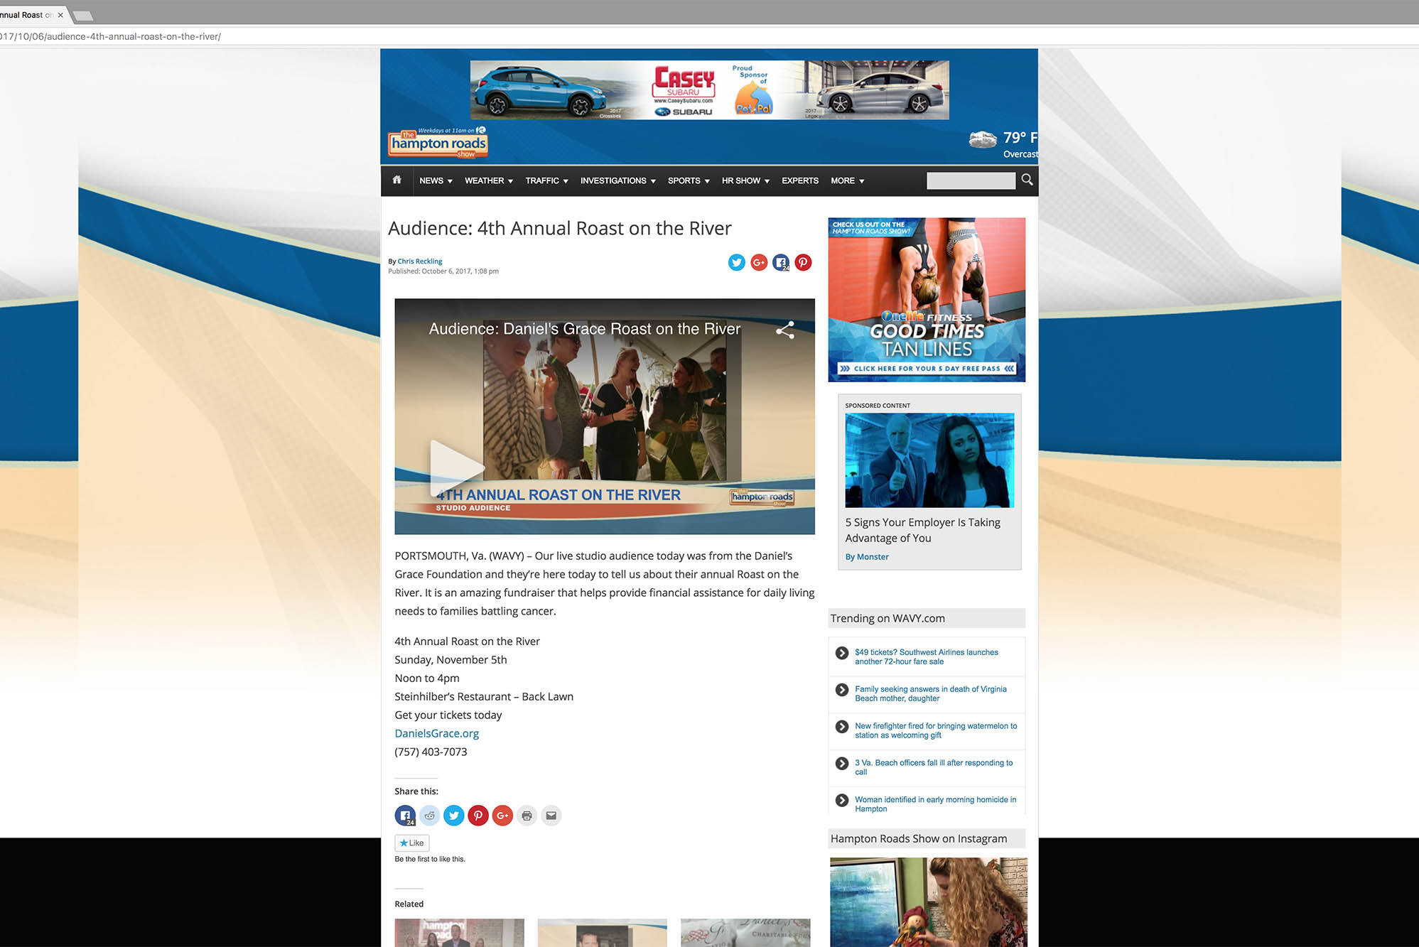Click arrow icon beside firefighter watermelon story
This screenshot has width=1419, height=947.
coord(842,727)
